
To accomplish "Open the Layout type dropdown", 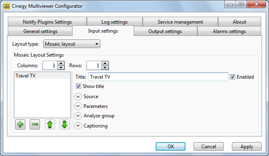I will pos(72,44).
